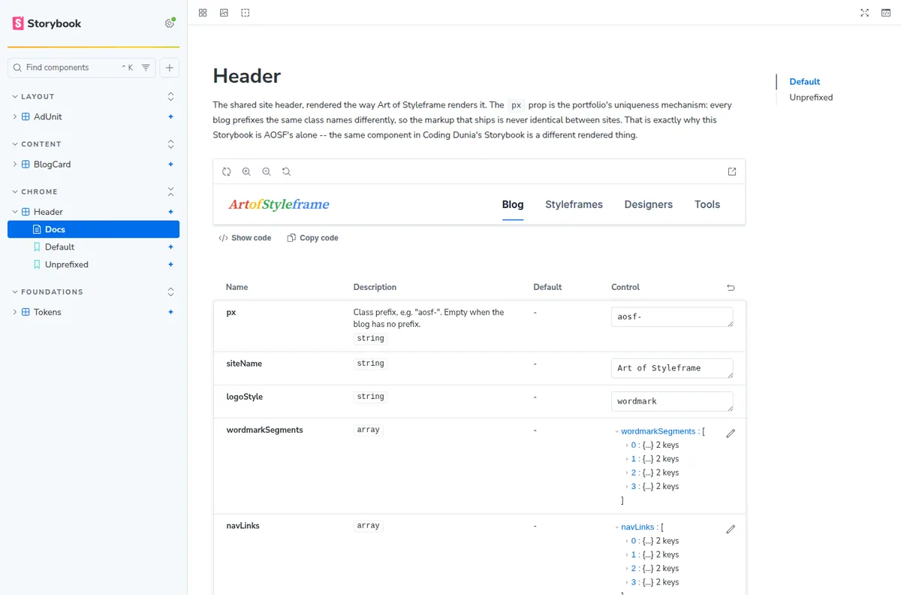901x595 pixels.
Task: Zoom in on the preview canvas
Action: pos(246,171)
